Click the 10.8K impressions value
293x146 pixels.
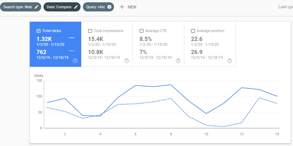coord(96,52)
